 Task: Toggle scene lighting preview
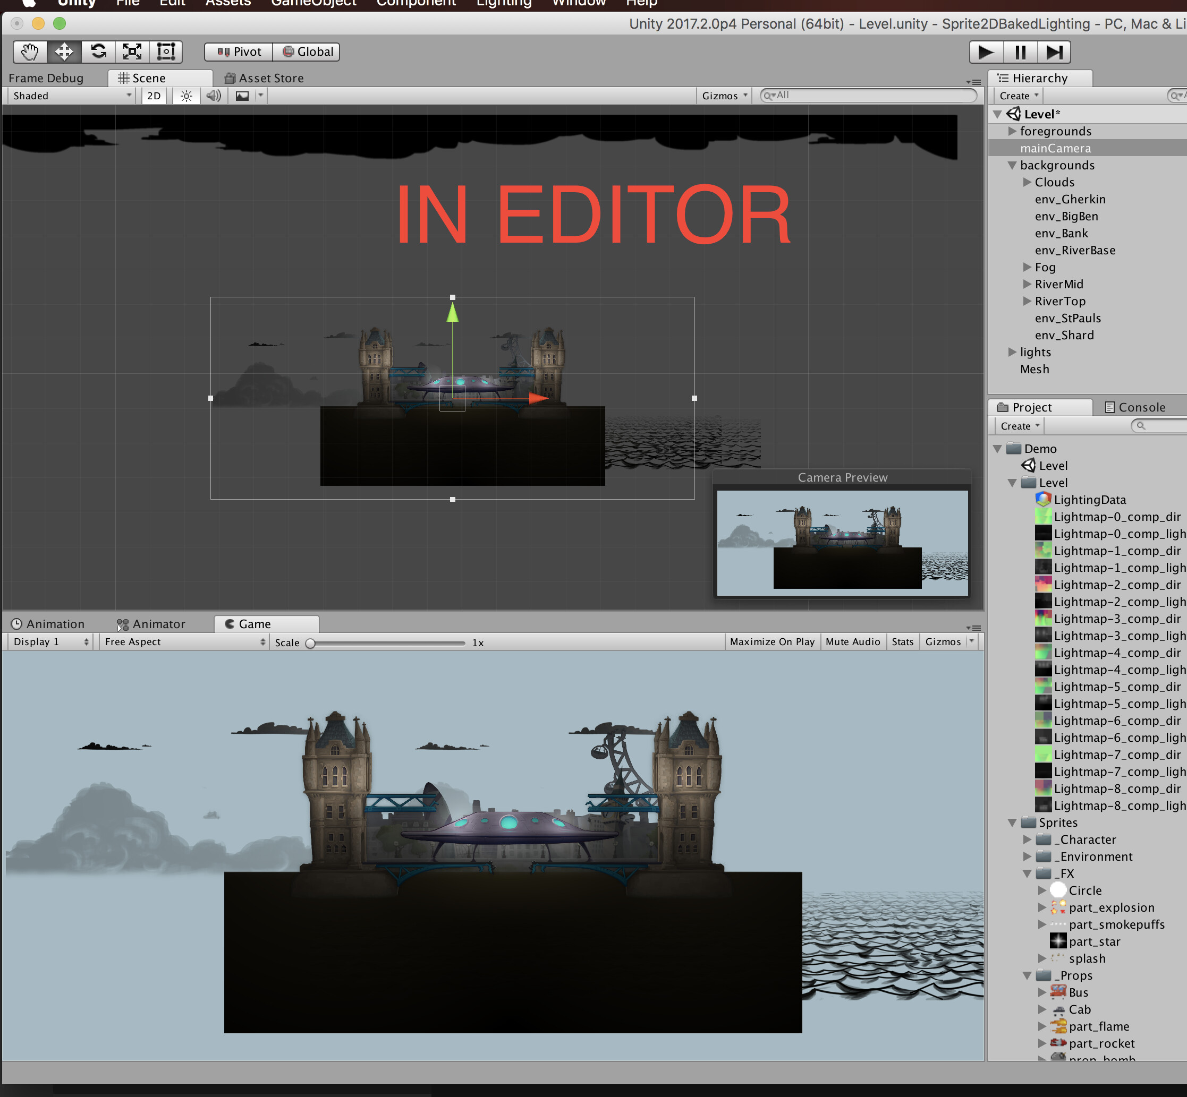click(x=185, y=96)
